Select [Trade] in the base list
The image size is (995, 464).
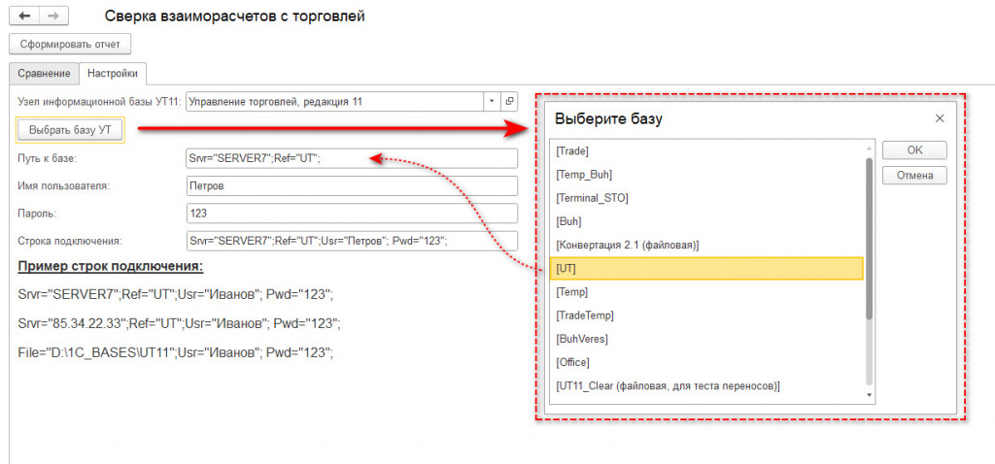[x=707, y=151]
